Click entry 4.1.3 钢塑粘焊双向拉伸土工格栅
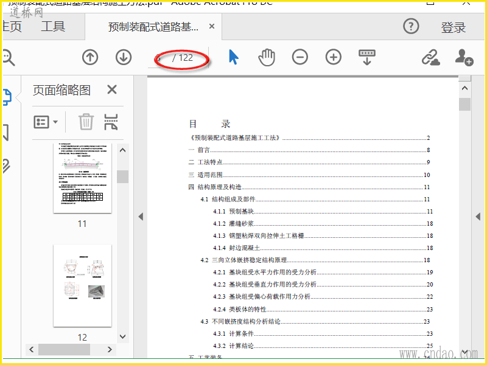The width and height of the screenshot is (487, 365). (323, 235)
